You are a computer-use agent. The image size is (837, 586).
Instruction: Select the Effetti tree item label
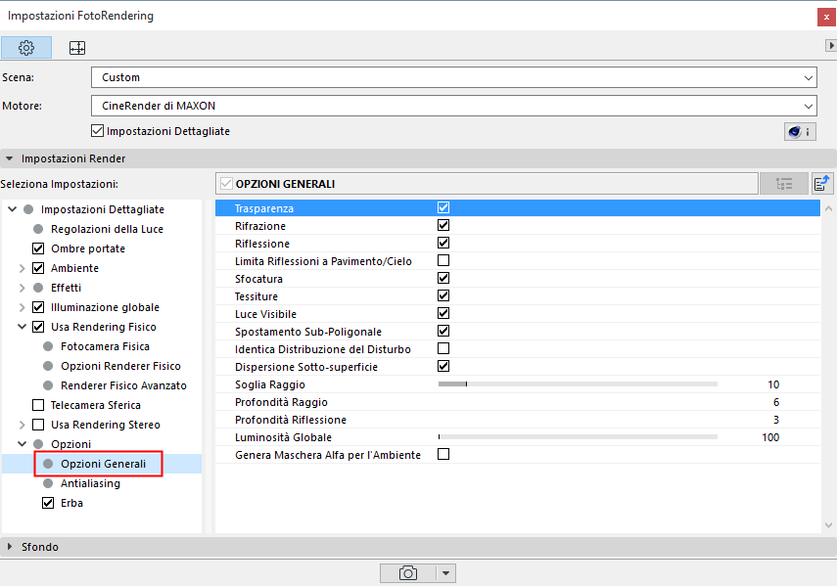67,288
